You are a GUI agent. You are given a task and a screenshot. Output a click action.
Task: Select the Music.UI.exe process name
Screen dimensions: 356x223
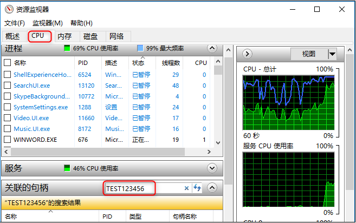pos(32,129)
